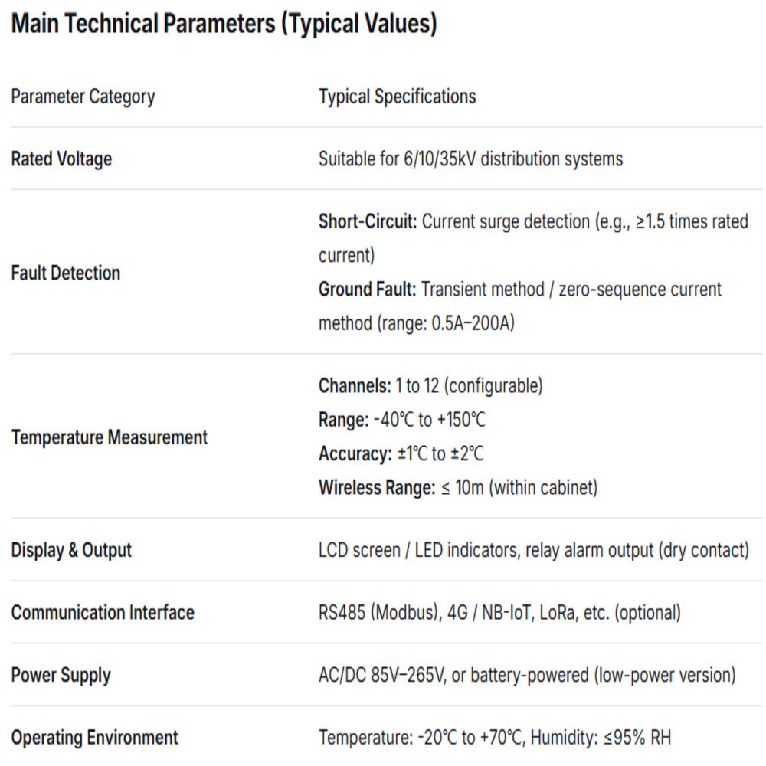Viewport: 766px width, 766px height.
Task: Select the Rated Voltage row label
Action: (x=61, y=159)
